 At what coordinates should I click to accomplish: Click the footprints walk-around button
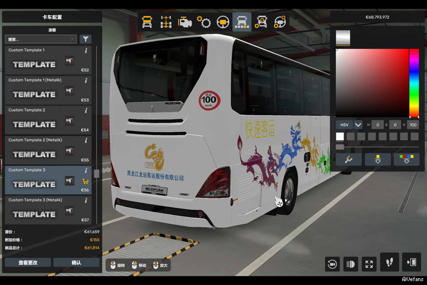tap(390, 262)
